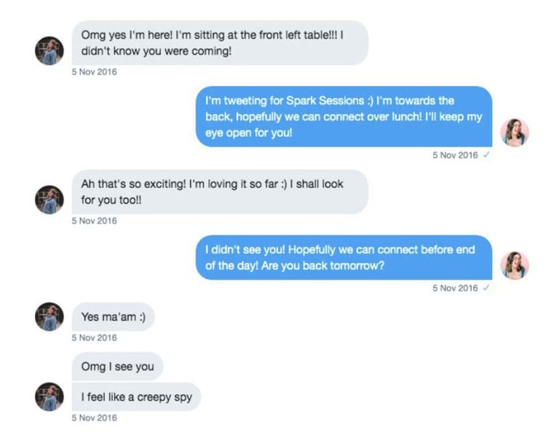This screenshot has height=443, width=559.
Task: Click avatar beside 'creepy spy' message
Action: (49, 396)
